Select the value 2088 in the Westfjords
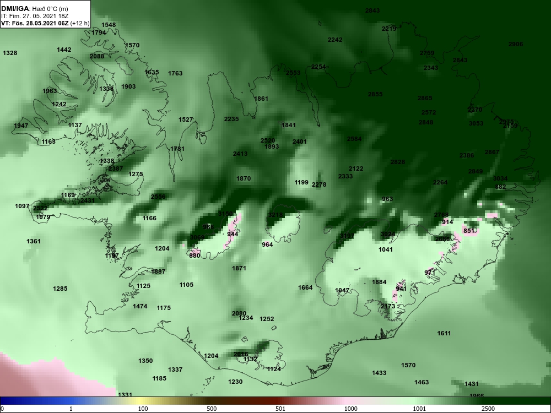Image resolution: width=551 pixels, height=413 pixels. [x=96, y=57]
